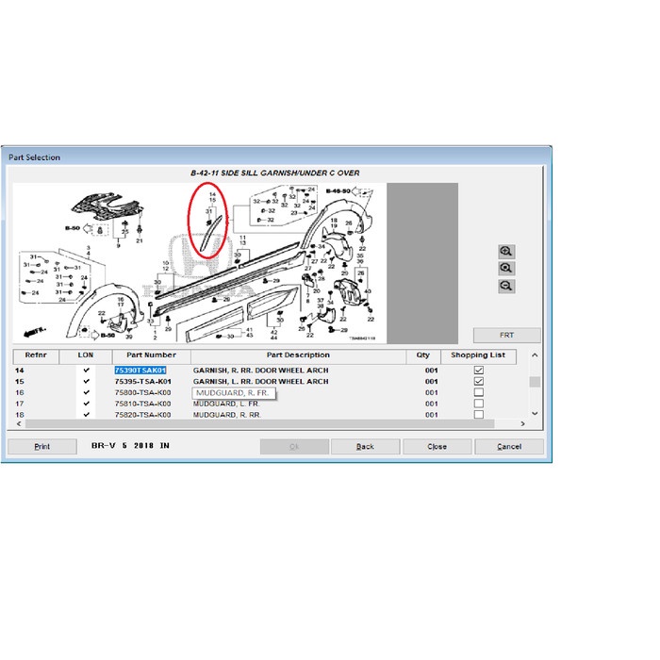Select part number 75820-TSA-K00
Viewport: 660px width, 660px height.
click(x=142, y=415)
